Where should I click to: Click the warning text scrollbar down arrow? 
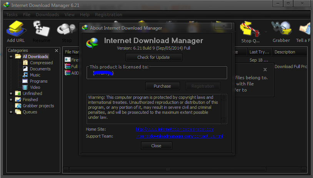tap(224, 121)
